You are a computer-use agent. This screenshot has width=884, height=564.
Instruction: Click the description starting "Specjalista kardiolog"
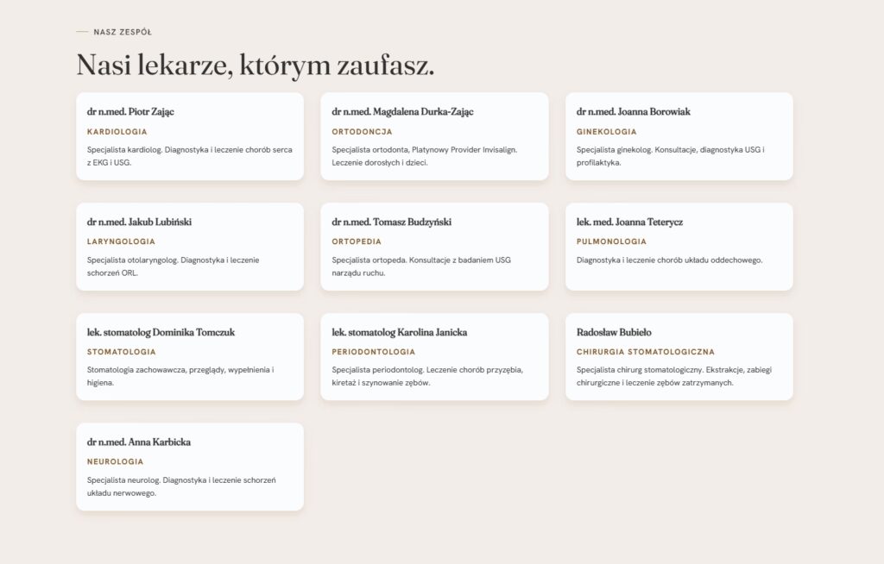coord(189,156)
